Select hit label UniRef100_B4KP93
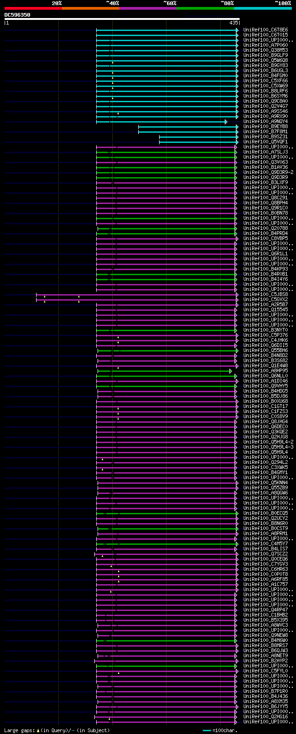This screenshot has width=296, height=734. click(265, 269)
